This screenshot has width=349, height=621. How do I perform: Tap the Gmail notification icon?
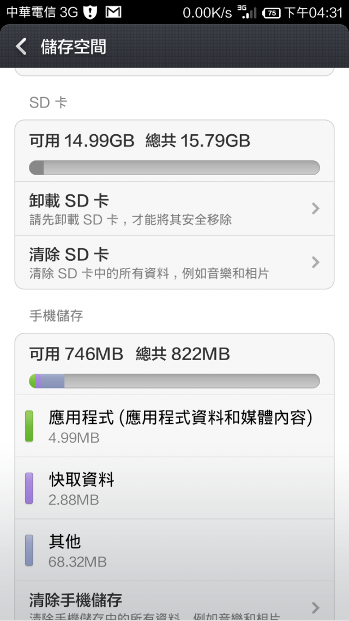(113, 13)
